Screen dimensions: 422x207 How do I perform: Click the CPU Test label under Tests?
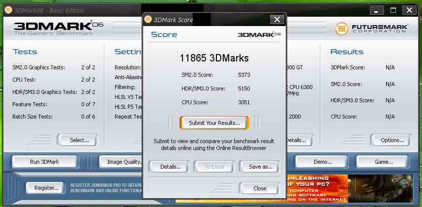[x=24, y=80]
